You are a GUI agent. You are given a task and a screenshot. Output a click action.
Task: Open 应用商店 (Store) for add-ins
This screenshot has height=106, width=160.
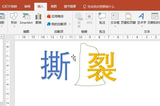pyautogui.click(x=55, y=16)
